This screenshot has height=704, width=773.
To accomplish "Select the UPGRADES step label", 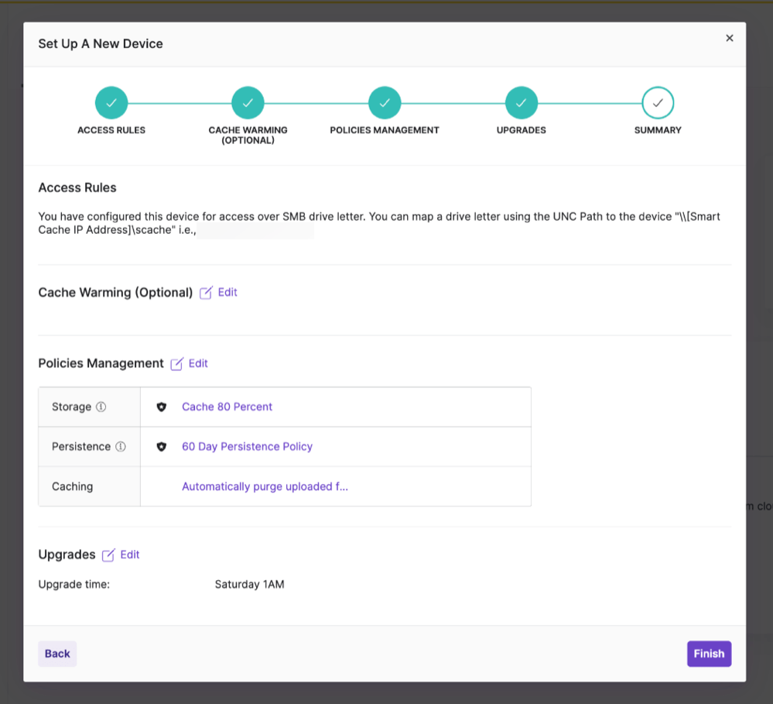I will click(521, 130).
